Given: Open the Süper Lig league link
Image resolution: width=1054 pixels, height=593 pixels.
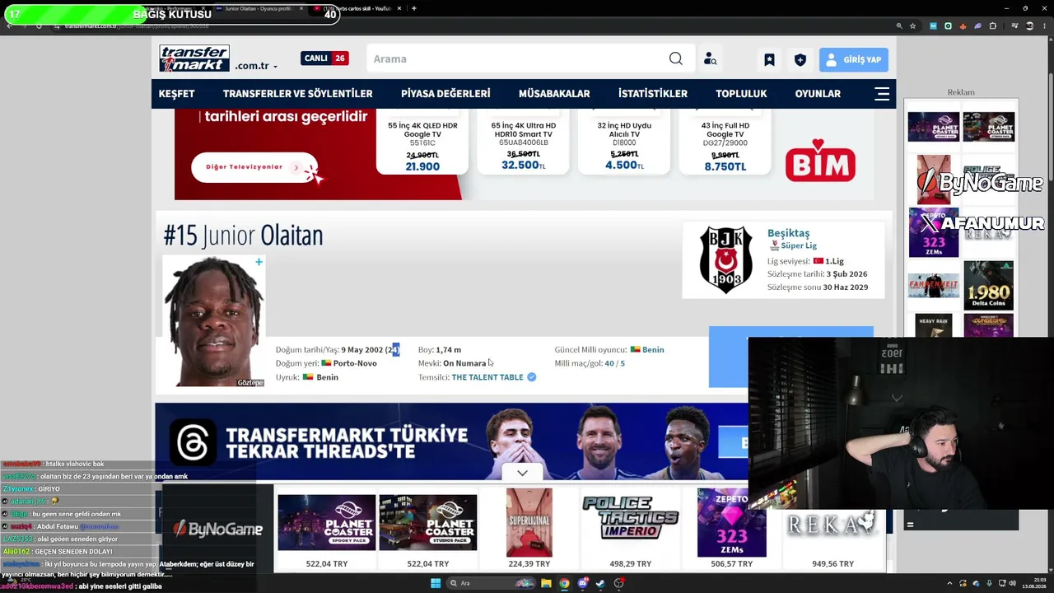Looking at the screenshot, I should tap(799, 245).
